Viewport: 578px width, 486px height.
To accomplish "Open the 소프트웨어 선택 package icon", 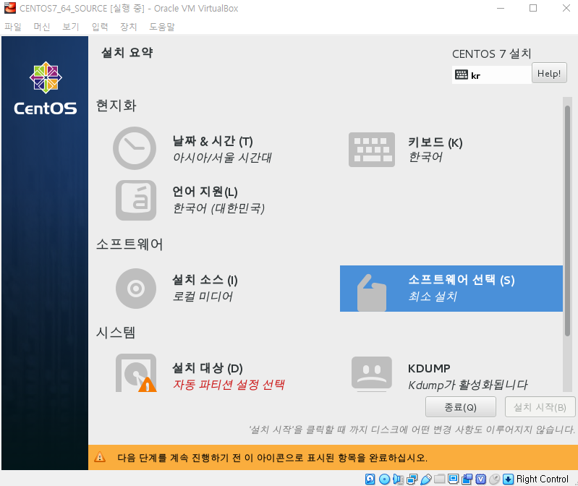I will pyautogui.click(x=372, y=293).
